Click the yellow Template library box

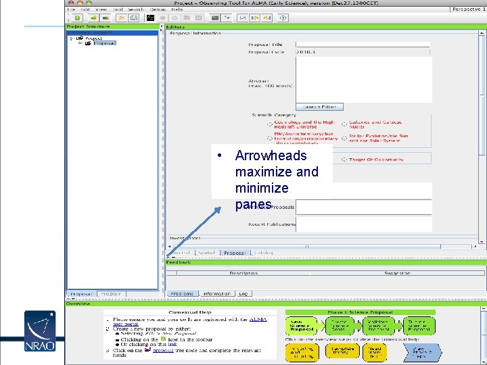342,351
